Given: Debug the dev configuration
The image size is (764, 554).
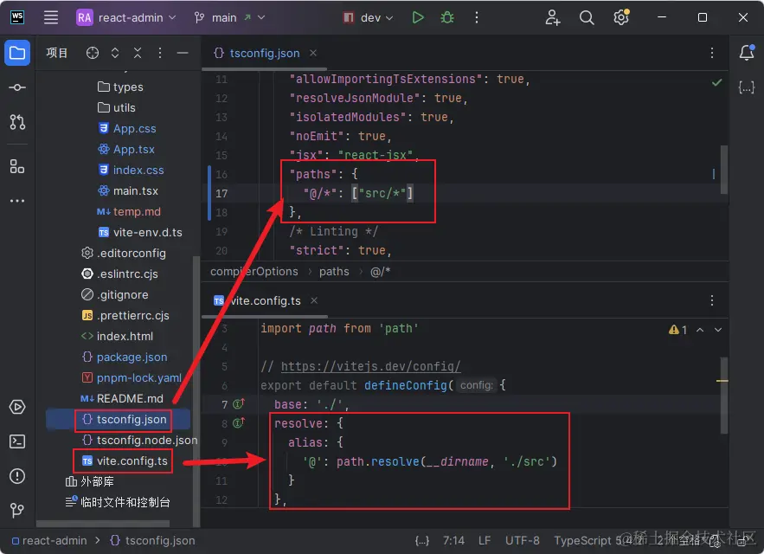Looking at the screenshot, I should coord(446,17).
